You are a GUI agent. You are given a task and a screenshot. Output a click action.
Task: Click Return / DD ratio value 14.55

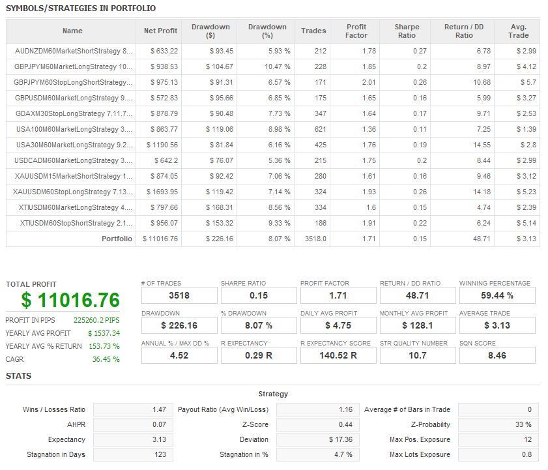click(x=482, y=145)
